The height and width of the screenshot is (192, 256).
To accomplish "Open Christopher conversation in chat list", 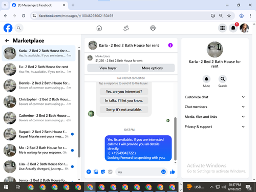I will [x=39, y=102].
